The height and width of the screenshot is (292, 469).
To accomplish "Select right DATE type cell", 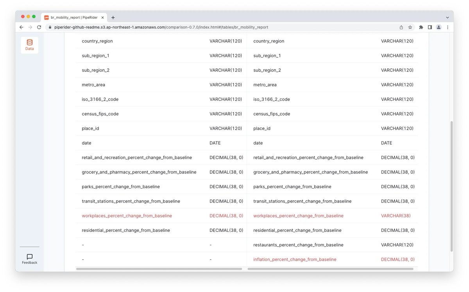I will pyautogui.click(x=387, y=143).
